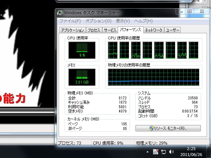Click the 利用可能 value 5801
The height and width of the screenshot is (158, 211).
point(123,107)
